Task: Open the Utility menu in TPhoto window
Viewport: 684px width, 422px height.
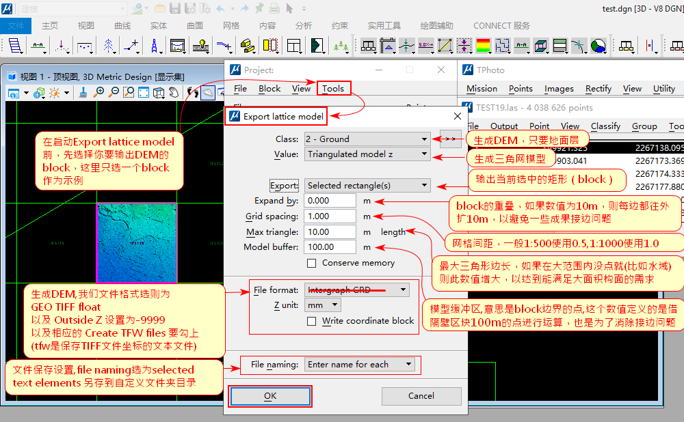Action: pyautogui.click(x=664, y=88)
